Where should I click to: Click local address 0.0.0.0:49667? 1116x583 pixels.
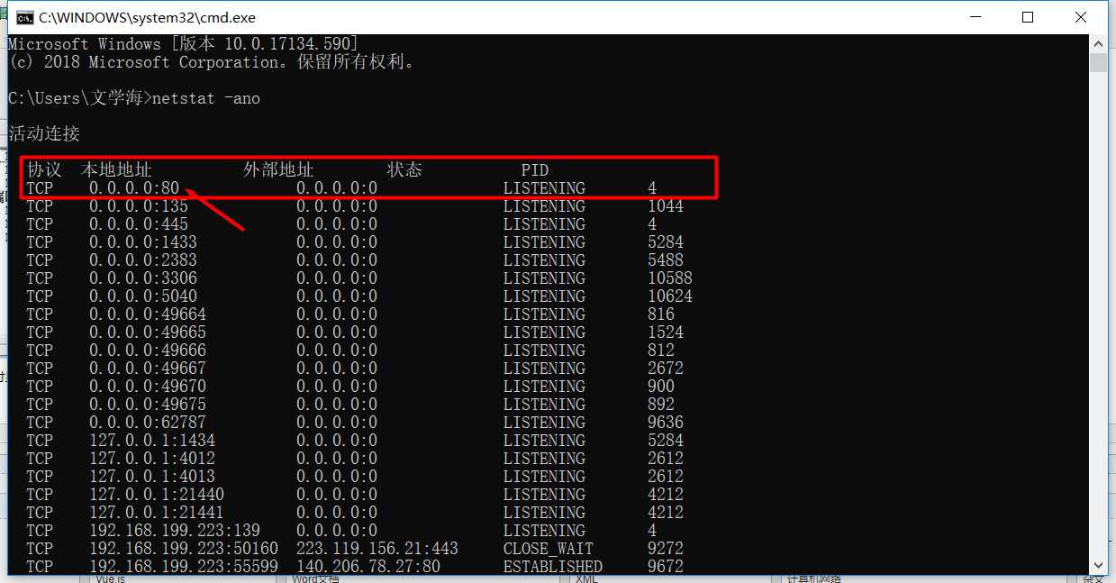pos(148,369)
